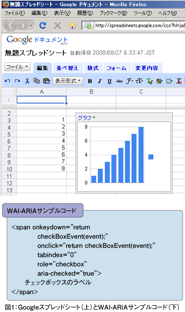Open the 表示形式 dropdown
This screenshot has height=312, width=185.
click(68, 81)
